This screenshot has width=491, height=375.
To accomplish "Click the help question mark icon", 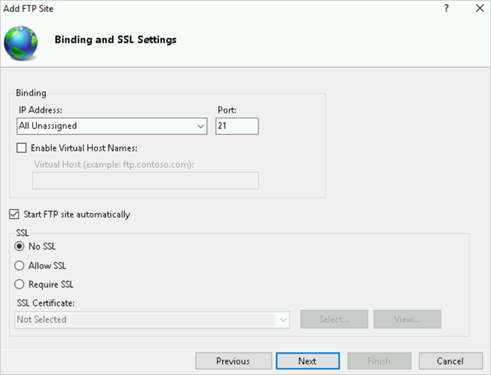I will (x=447, y=9).
